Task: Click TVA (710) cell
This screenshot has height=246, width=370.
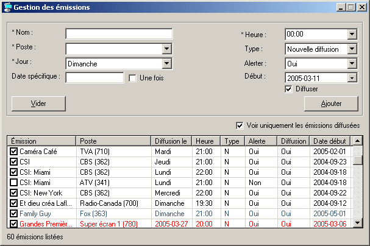Action: pyautogui.click(x=94, y=151)
